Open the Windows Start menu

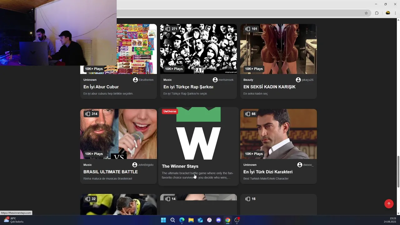163,220
